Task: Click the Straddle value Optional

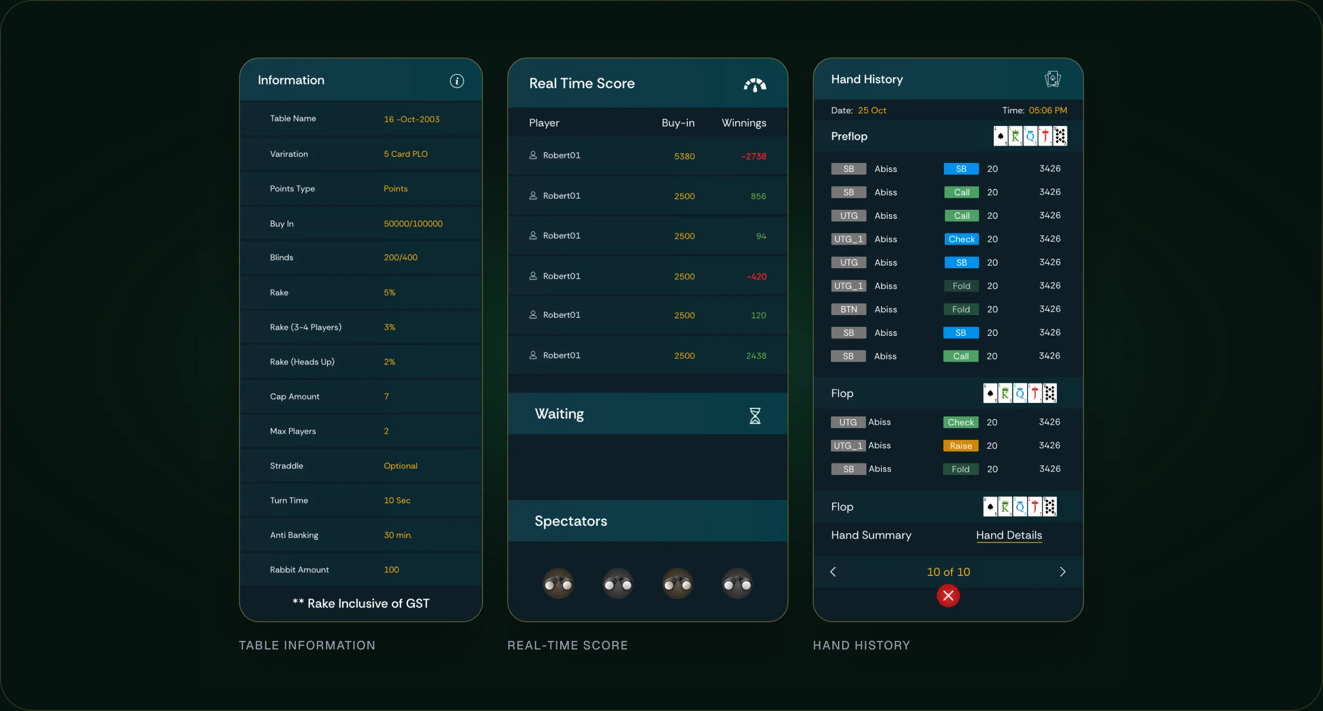Action: pos(401,466)
